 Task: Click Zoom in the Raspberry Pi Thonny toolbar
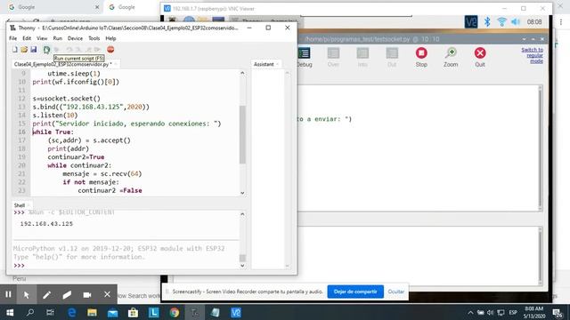click(x=451, y=57)
